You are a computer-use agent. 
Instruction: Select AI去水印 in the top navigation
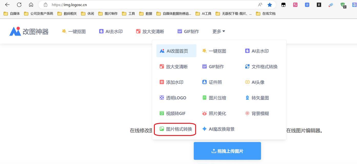[x=111, y=31]
